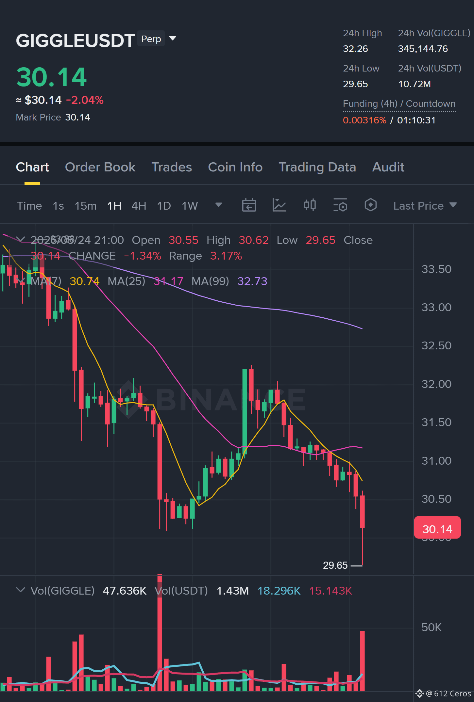Click the red 30.14 current price marker
Image resolution: width=474 pixels, height=702 pixels.
437,527
